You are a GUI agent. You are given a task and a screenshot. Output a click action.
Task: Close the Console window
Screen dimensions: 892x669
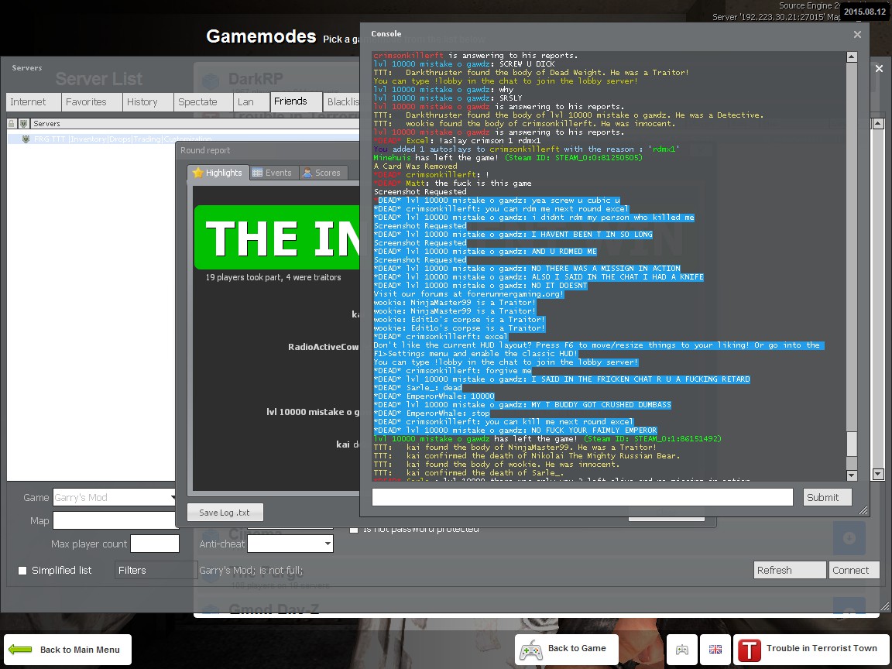[857, 35]
